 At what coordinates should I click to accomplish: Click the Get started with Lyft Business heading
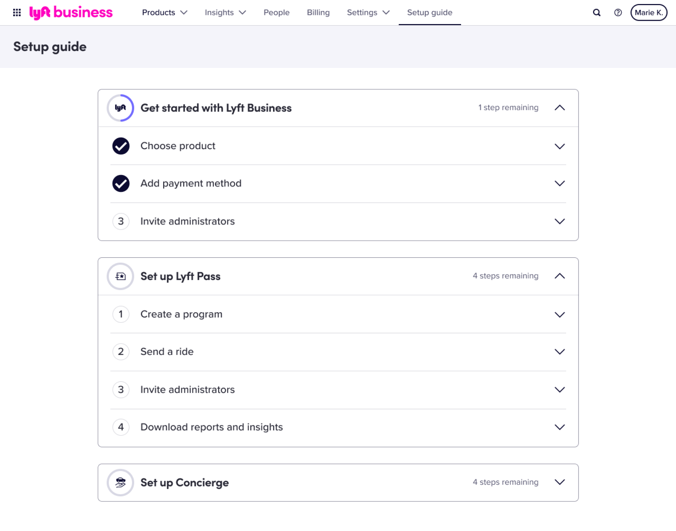[x=216, y=108]
